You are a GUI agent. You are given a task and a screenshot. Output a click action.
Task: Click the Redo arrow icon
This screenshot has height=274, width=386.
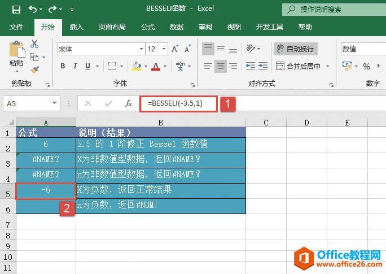[52, 9]
